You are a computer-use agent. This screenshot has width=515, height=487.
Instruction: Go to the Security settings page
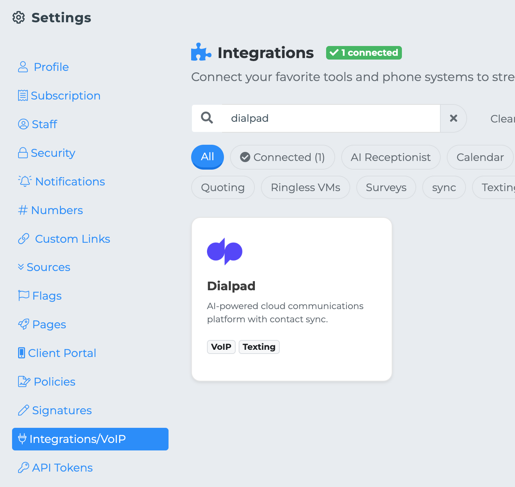(x=53, y=153)
